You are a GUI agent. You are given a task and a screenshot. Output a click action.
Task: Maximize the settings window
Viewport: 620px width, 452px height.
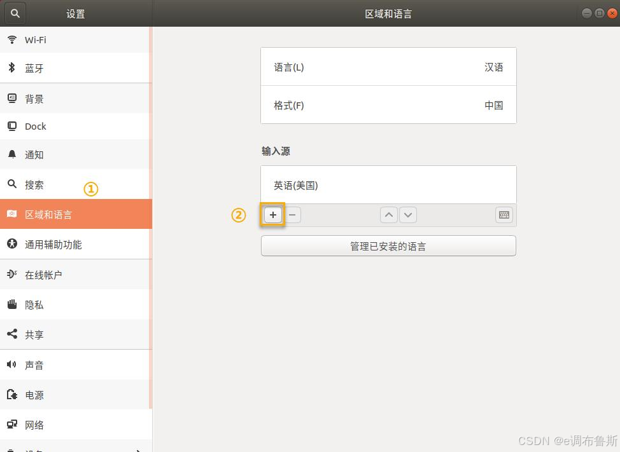(x=600, y=13)
